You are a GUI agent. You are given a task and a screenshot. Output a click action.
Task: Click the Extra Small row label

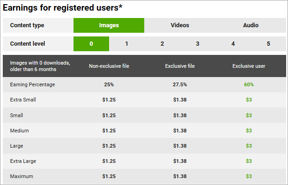pyautogui.click(x=23, y=100)
